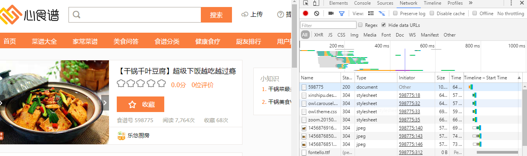The image size is (527, 156).
Task: Switch to the Console tab
Action: pyautogui.click(x=362, y=3)
